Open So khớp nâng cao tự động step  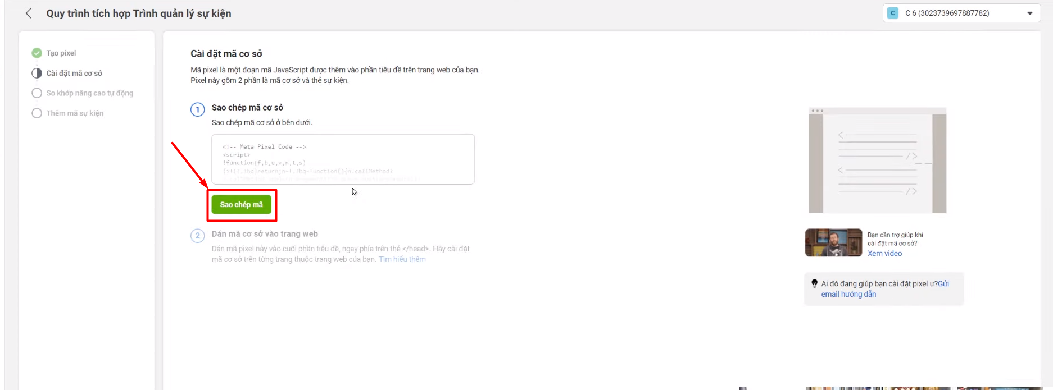90,93
